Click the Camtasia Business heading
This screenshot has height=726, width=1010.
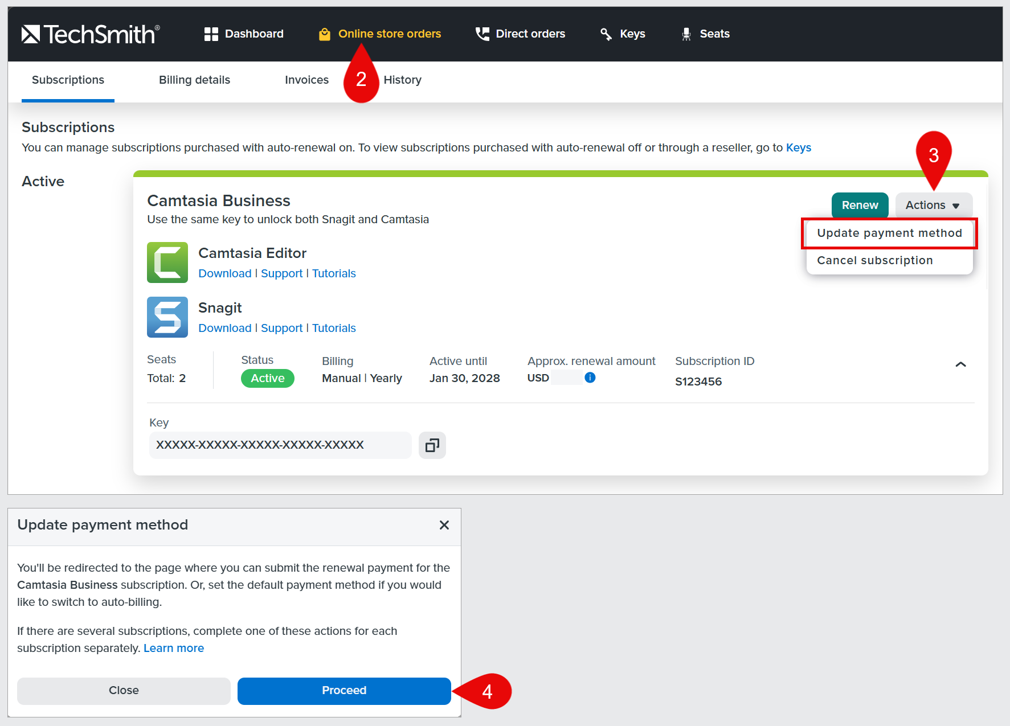tap(219, 201)
